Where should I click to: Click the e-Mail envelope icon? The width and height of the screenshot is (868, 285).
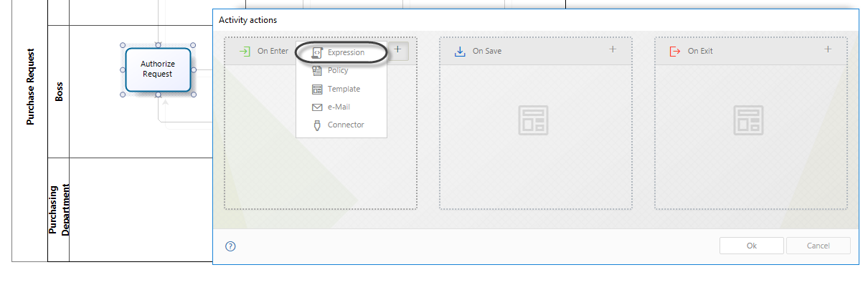pyautogui.click(x=317, y=107)
